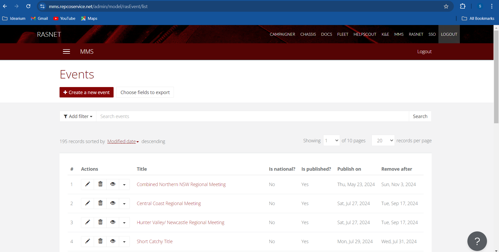499x252 pixels.
Task: Expand more actions for Hunter Valley row
Action: click(x=124, y=223)
